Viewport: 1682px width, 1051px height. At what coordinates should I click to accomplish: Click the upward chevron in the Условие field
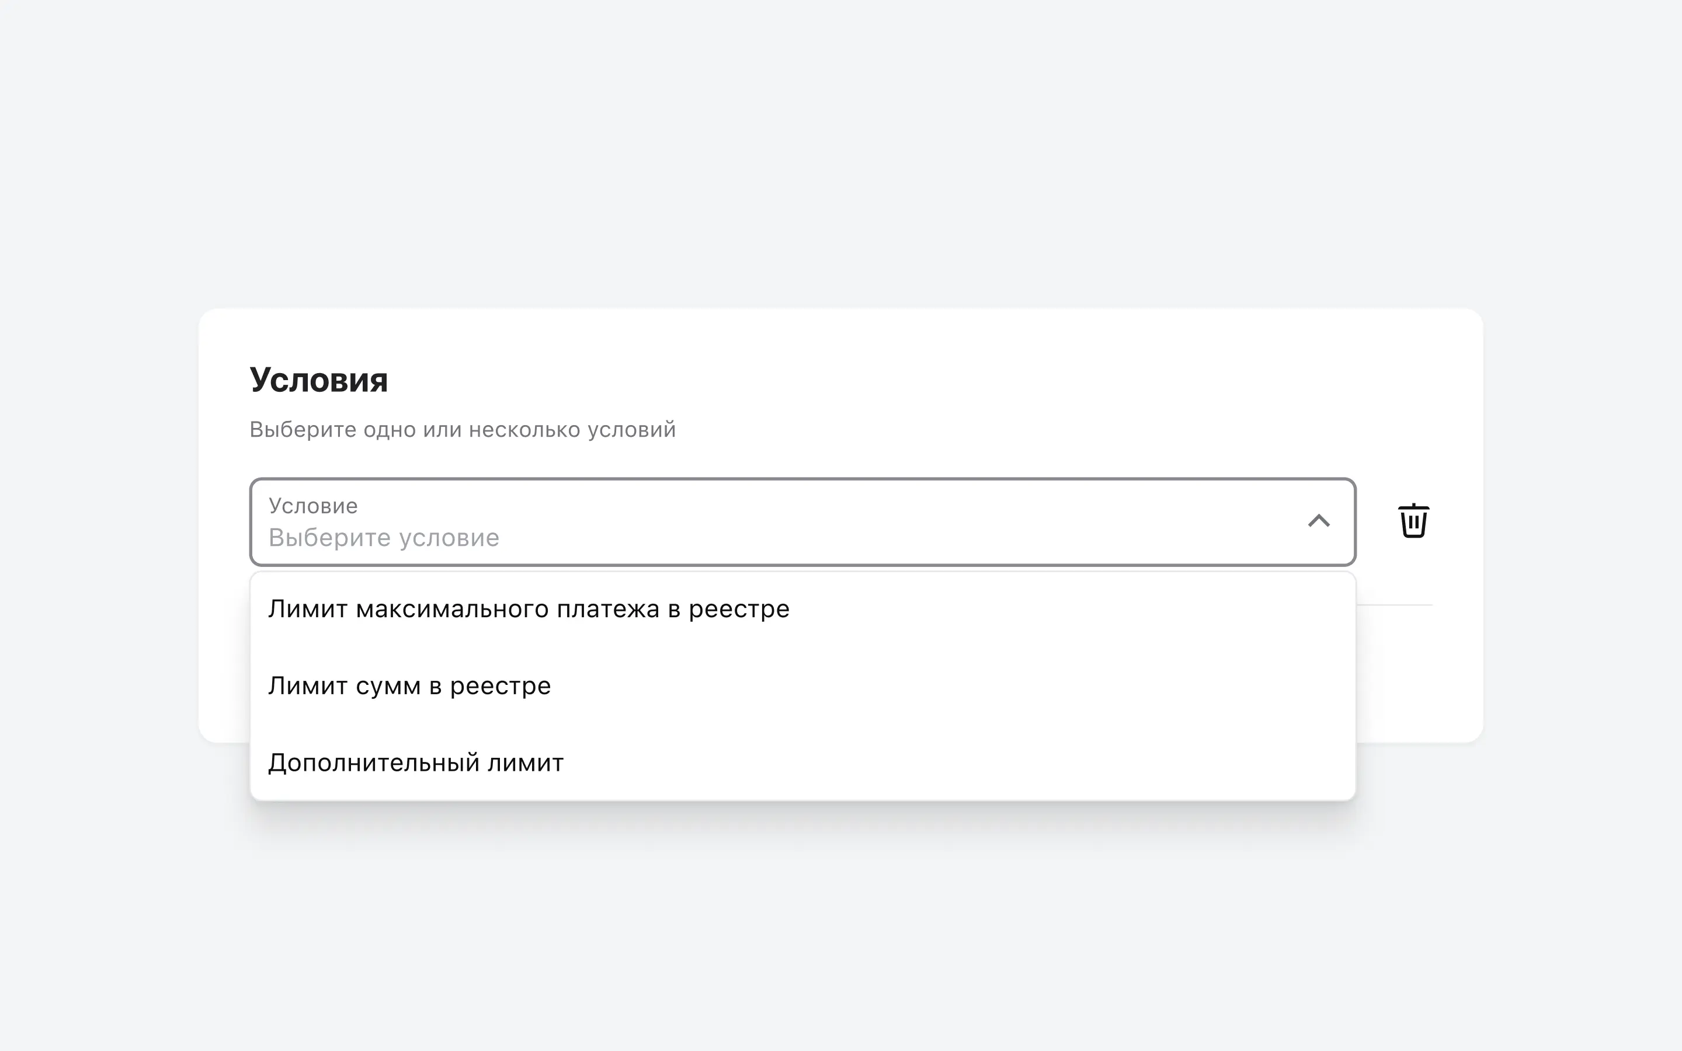click(1319, 521)
